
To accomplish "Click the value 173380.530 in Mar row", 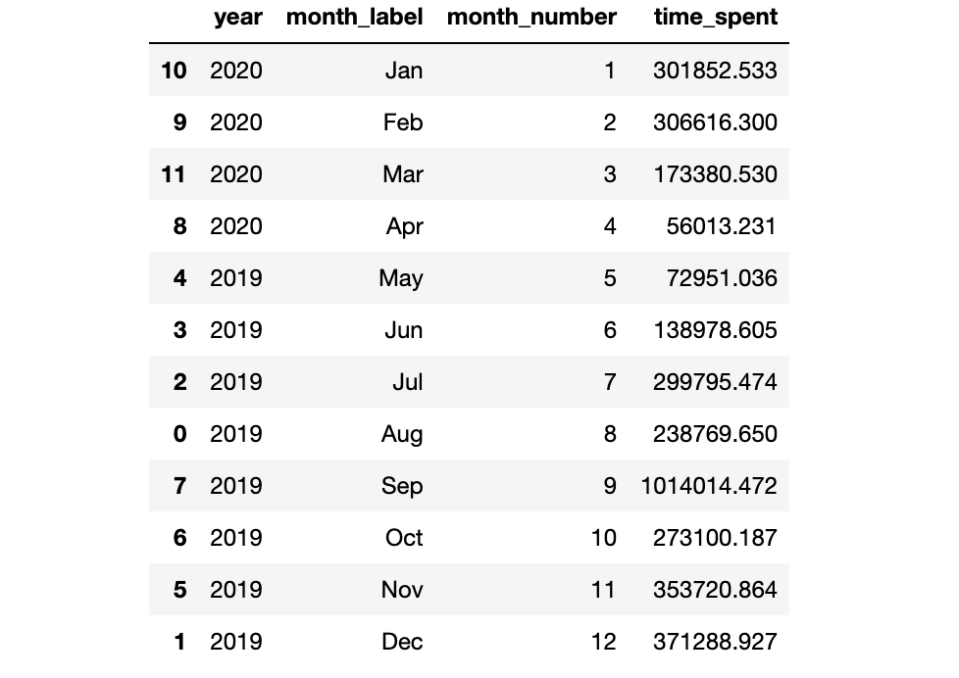I will point(716,174).
